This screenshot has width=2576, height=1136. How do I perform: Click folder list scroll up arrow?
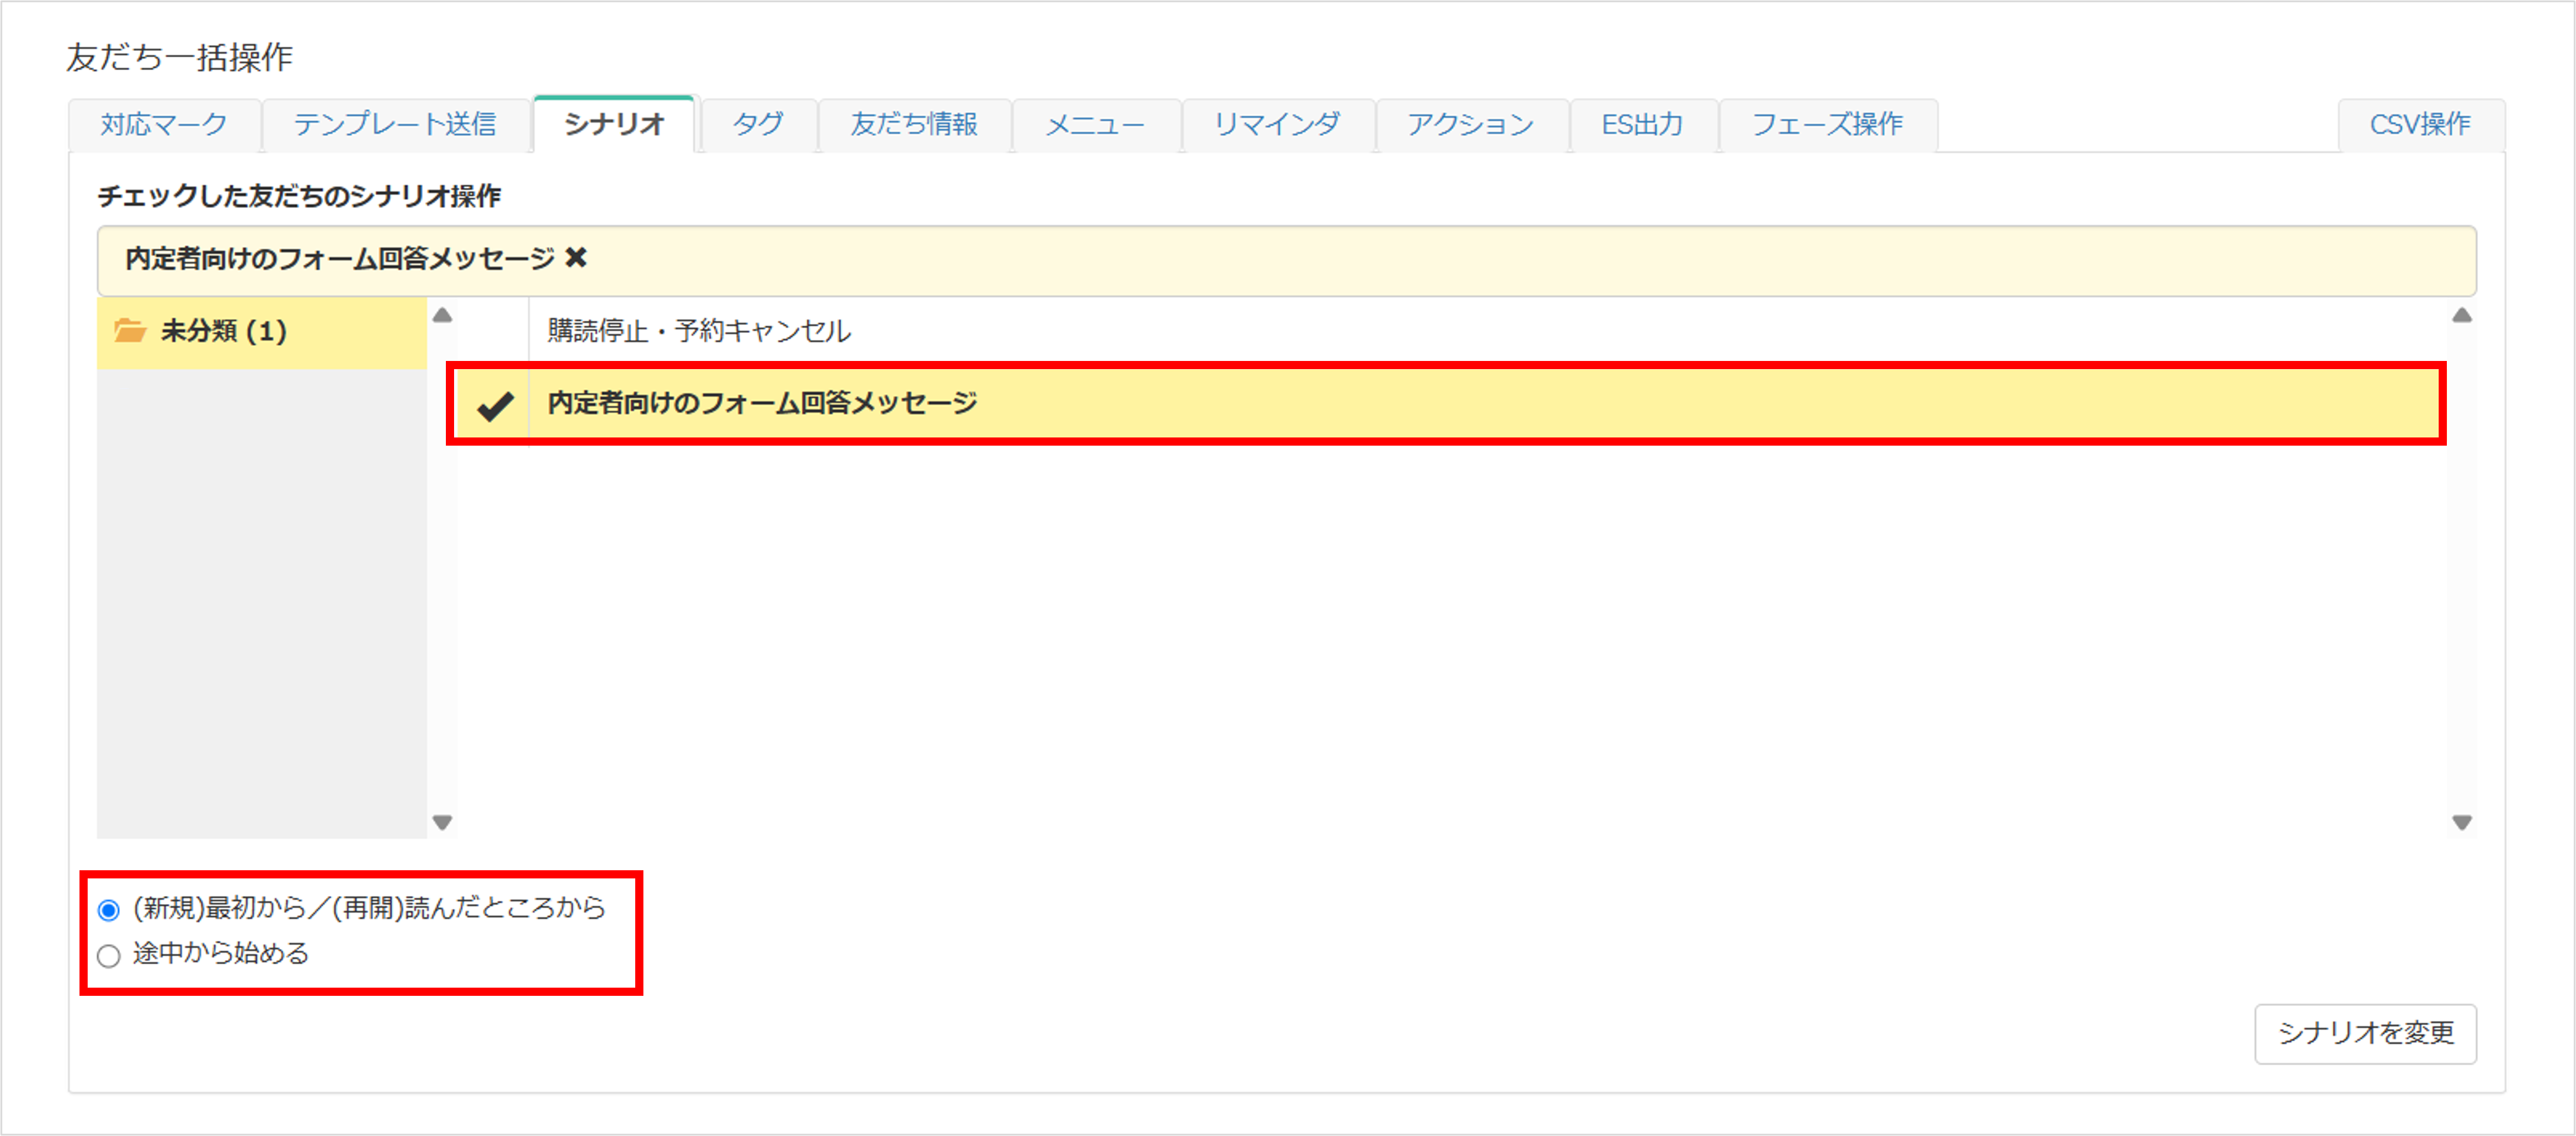(442, 316)
